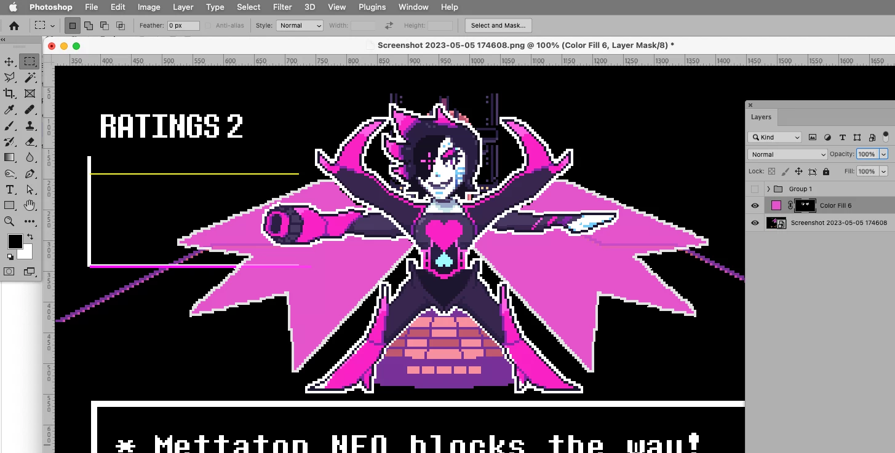Lock transparent pixels in Layers panel
895x453 pixels.
[x=771, y=171]
